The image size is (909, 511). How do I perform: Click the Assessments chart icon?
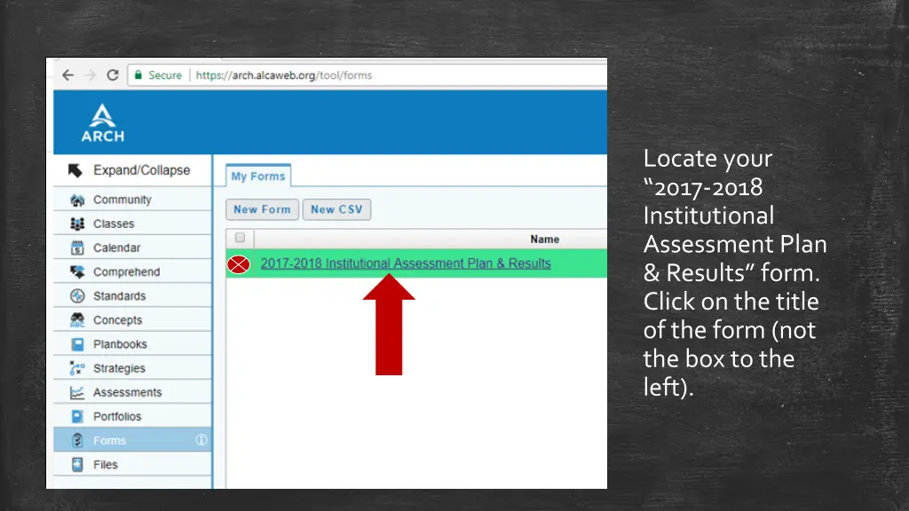77,393
